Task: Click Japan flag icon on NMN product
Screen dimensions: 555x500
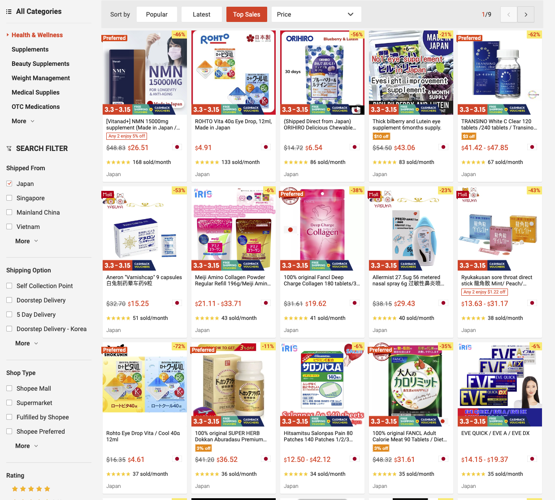Action: point(177,147)
